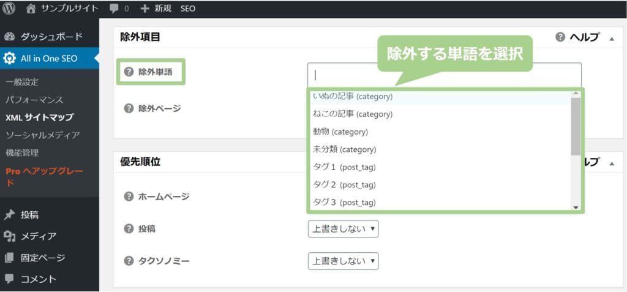
Task: Open ヘルプ in the 除外項目 panel
Action: point(578,37)
